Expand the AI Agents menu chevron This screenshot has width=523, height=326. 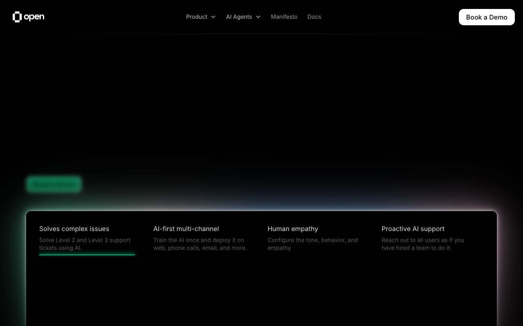coord(258,17)
